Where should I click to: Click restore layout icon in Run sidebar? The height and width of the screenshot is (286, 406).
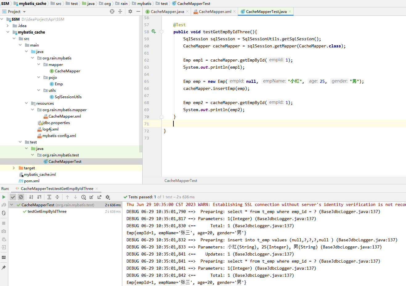pos(4,257)
